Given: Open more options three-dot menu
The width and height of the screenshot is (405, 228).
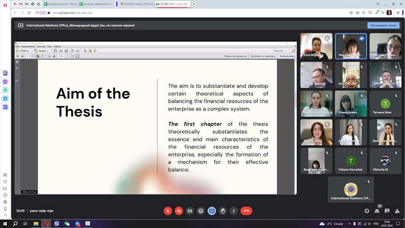Looking at the screenshot, I should coord(234,211).
